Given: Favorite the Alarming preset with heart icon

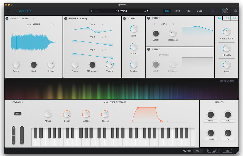Looking at the screenshot, I should click(x=98, y=11).
